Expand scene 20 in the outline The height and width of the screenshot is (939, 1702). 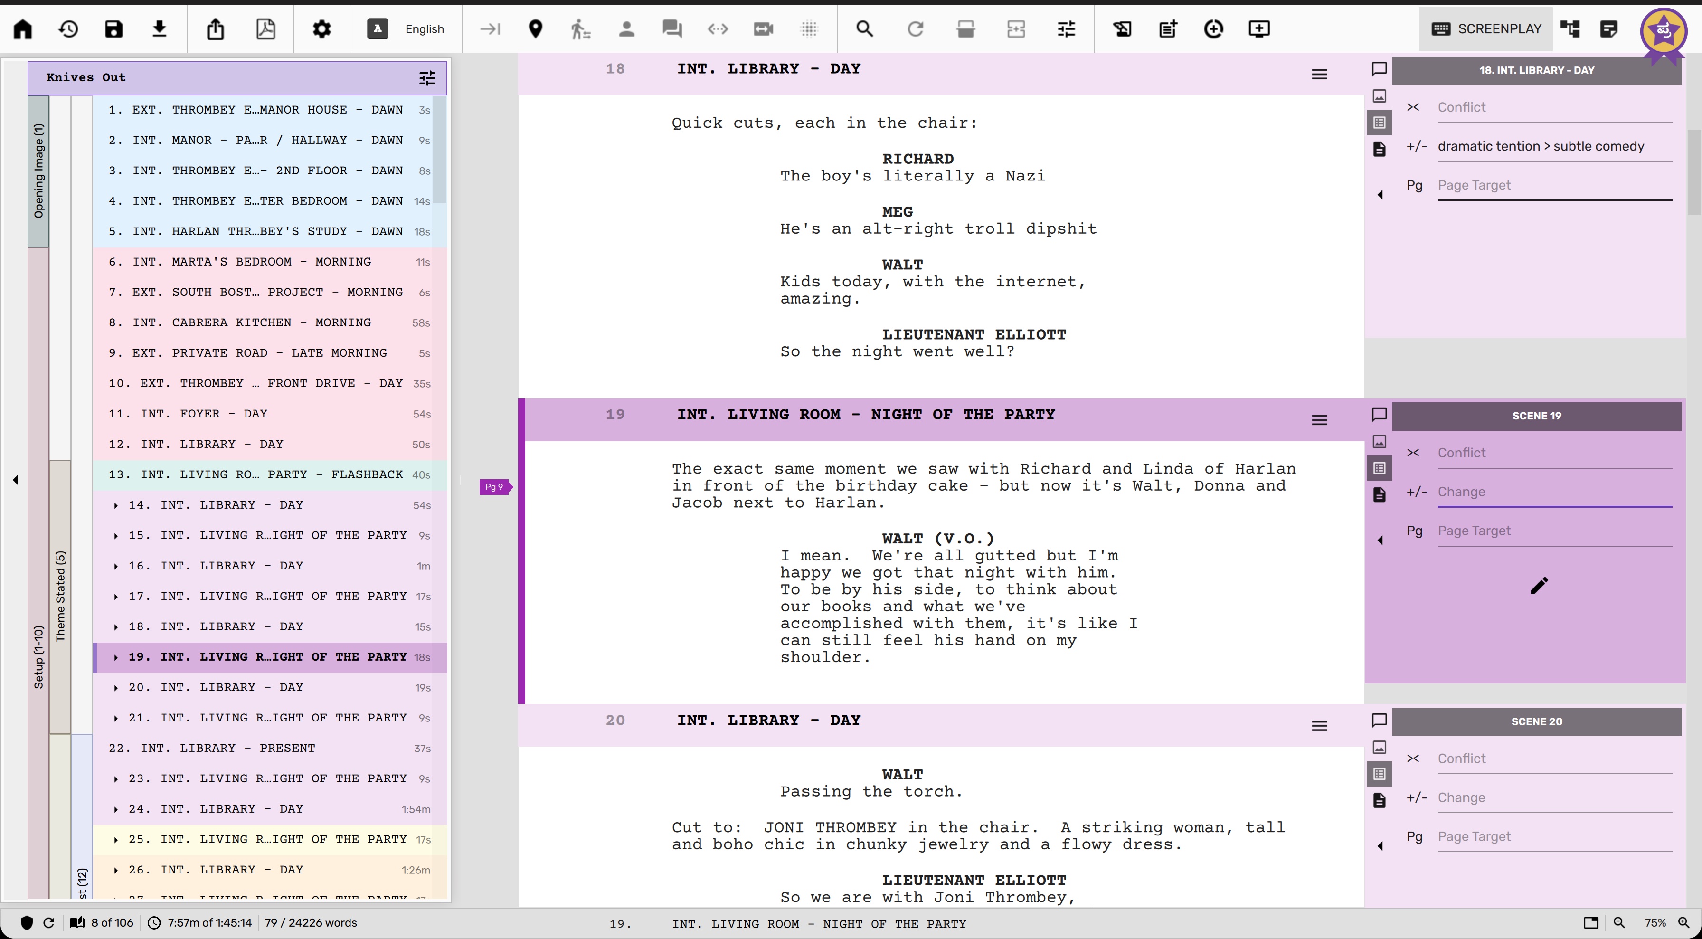click(x=116, y=688)
